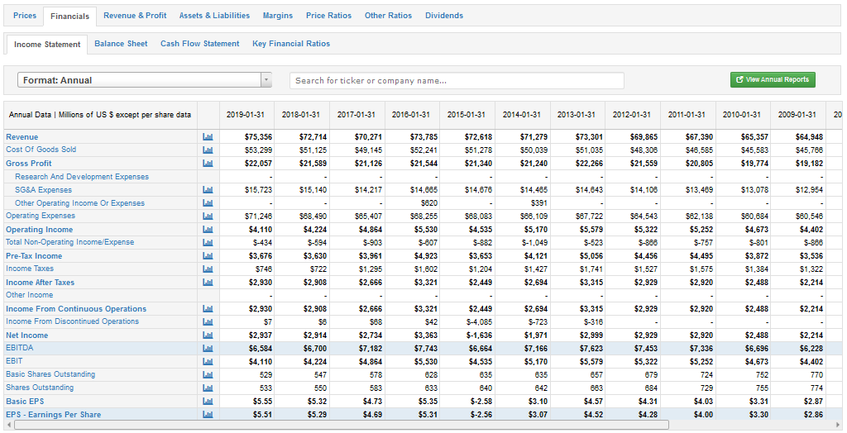Open the chart icon for Net Income
The image size is (847, 433).
pyautogui.click(x=208, y=335)
